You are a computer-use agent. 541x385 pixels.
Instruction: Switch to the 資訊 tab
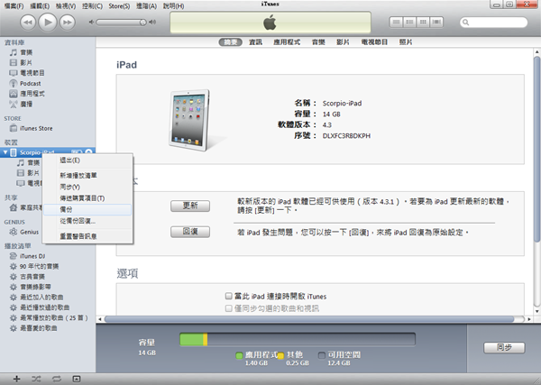tap(256, 42)
